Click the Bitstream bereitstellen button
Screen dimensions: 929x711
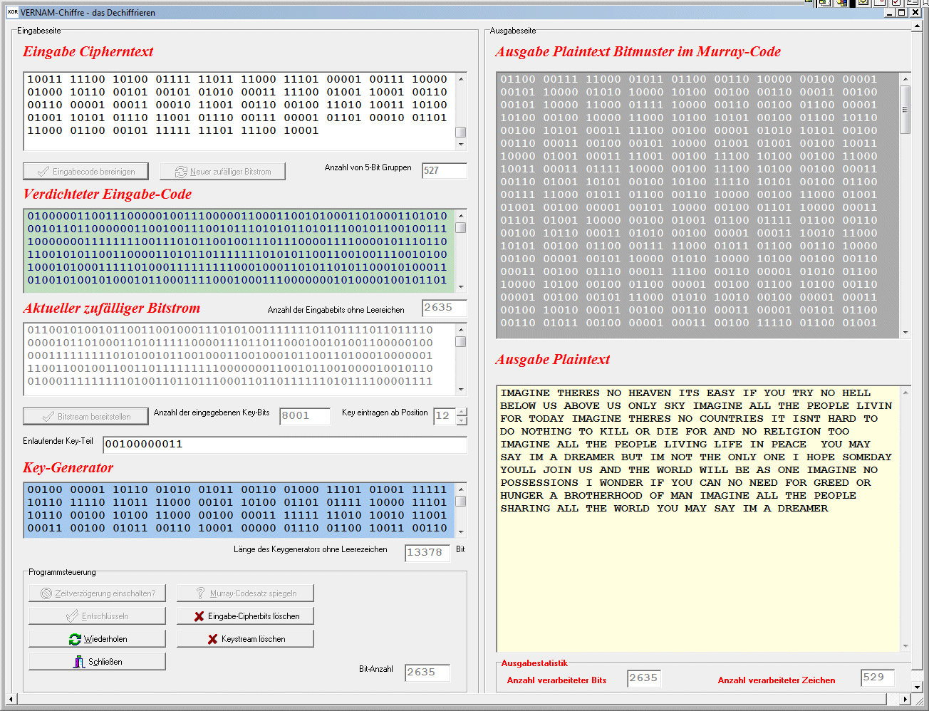85,417
